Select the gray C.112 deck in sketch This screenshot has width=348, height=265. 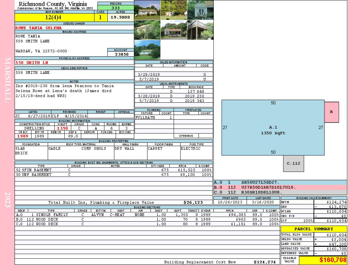click(x=293, y=163)
